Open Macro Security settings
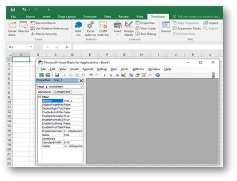The height and width of the screenshot is (181, 237). coord(44,34)
